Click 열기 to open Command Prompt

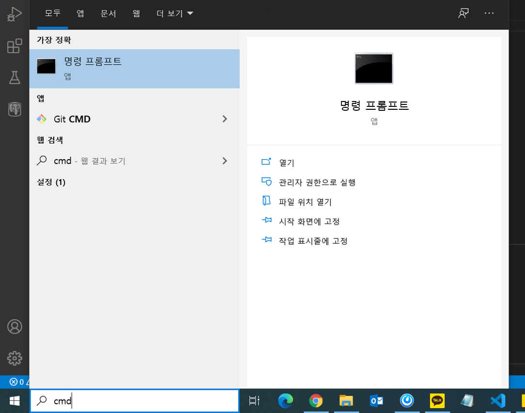point(287,163)
